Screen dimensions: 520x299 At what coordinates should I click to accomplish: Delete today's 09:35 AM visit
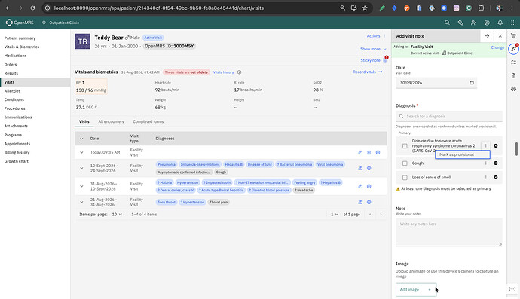pos(369,152)
